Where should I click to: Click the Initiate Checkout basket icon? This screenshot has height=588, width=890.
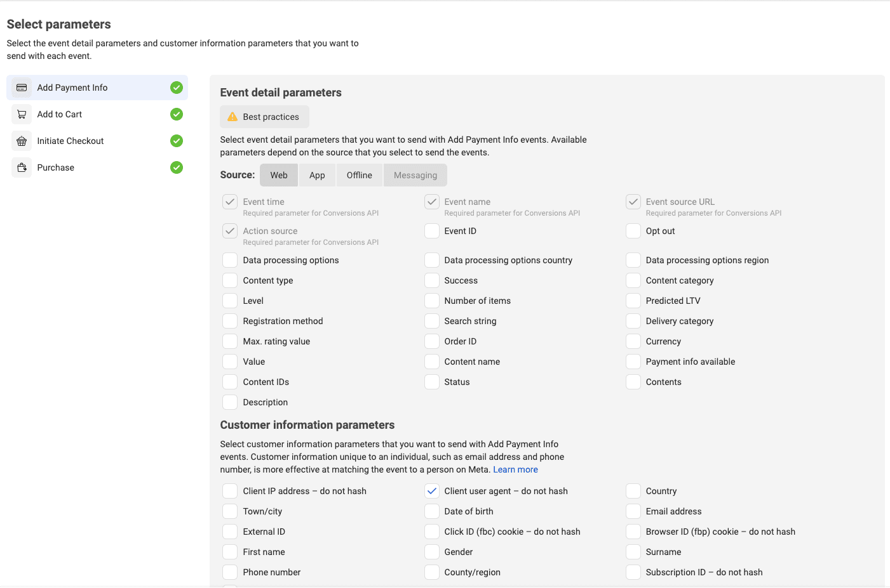click(22, 141)
